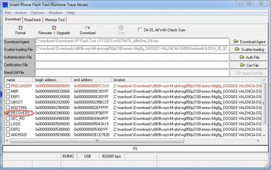Screen dimensions: 271x170
Task: Check the UBOOT partition
Action: (x=8, y=102)
